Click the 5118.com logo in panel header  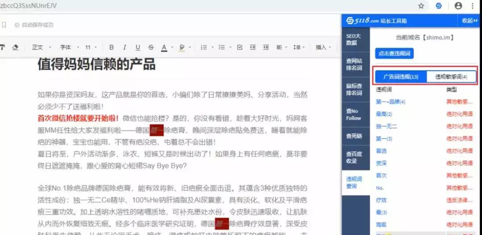click(363, 21)
